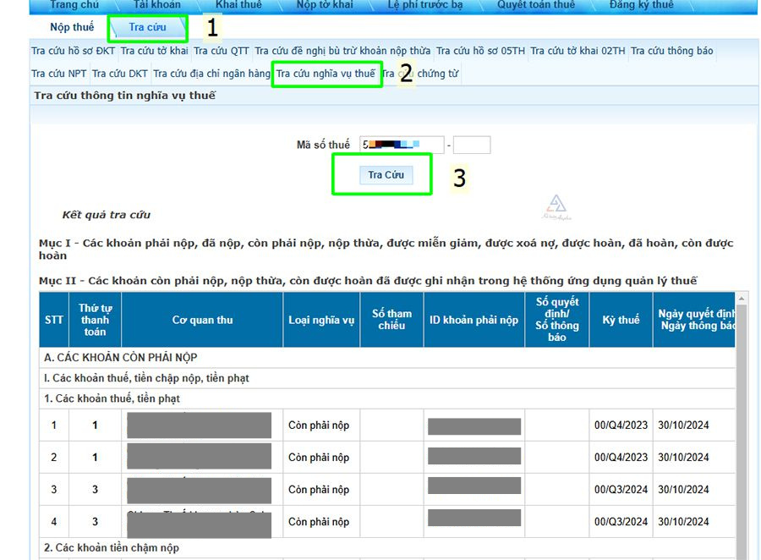Click the Tra Cứu search button
Image resolution: width=761 pixels, height=560 pixels.
pos(386,175)
